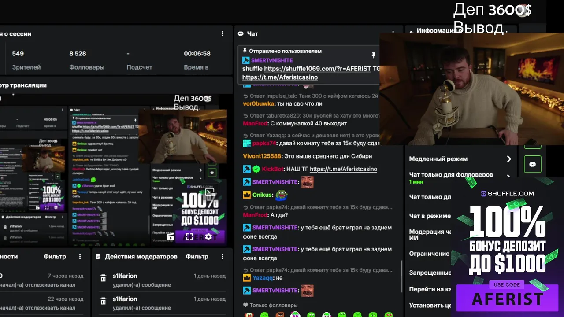Open shuffle1069.com link in pinned message
Screen dimensions: 564x317
(317, 69)
